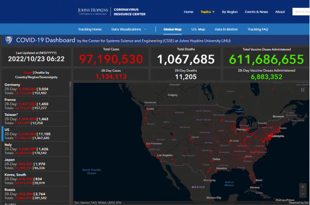Click the Powered by Esri attribution
The image size is (310, 205).
pos(299,202)
